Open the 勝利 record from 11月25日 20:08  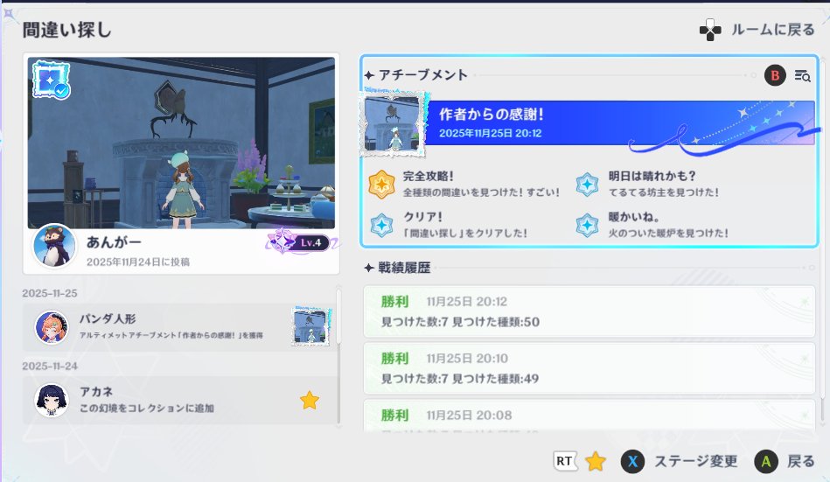[x=589, y=416]
